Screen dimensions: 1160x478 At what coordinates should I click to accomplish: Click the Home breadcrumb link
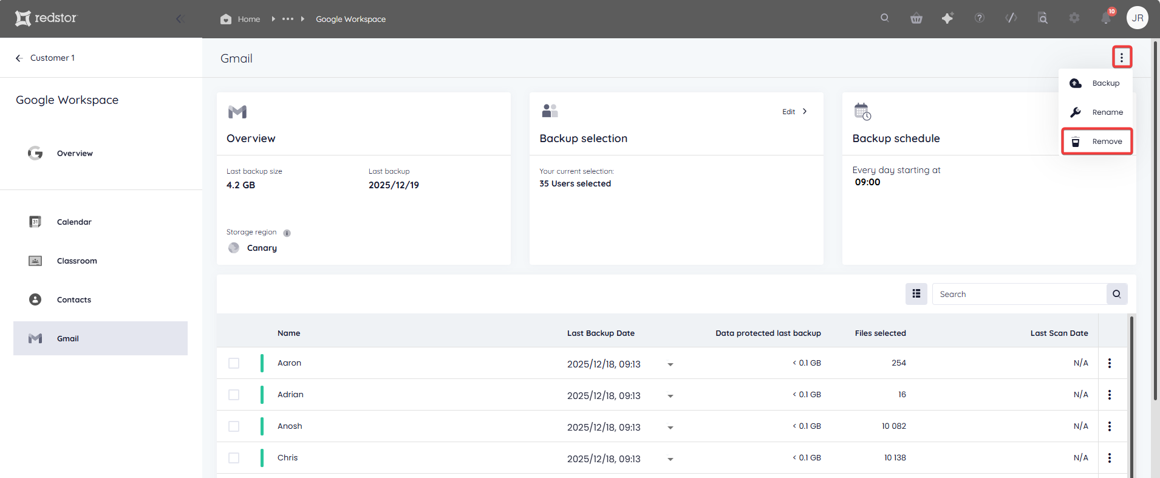(x=249, y=19)
